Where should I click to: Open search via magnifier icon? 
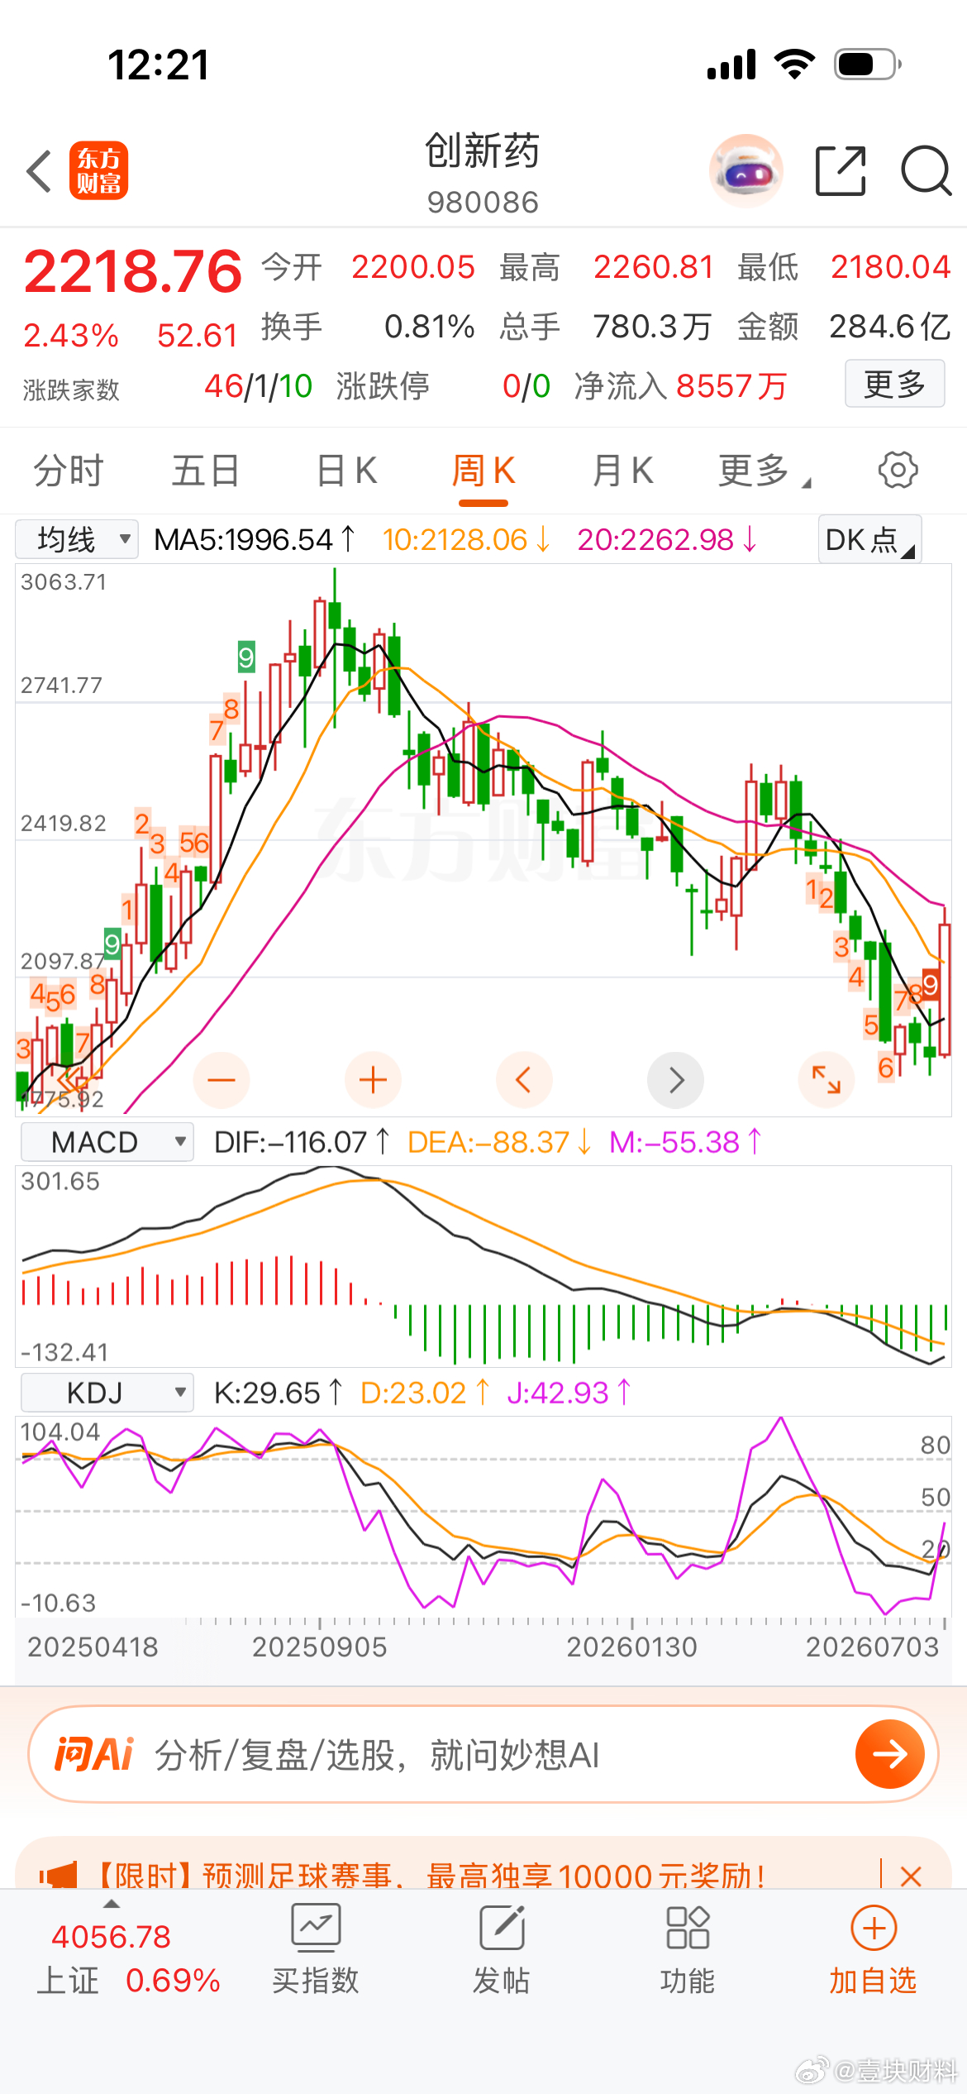(926, 171)
